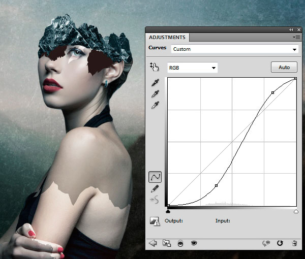Switch panel to expanded view icon
Image resolution: width=305 pixels, height=259 pixels.
167,243
